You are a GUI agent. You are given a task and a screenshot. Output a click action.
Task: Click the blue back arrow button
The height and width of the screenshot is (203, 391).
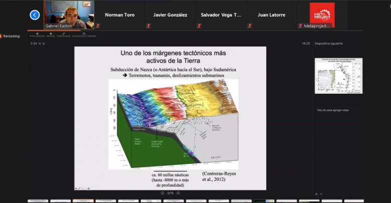pyautogui.click(x=35, y=15)
